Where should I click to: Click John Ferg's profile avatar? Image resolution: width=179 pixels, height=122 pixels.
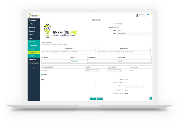click(x=137, y=15)
